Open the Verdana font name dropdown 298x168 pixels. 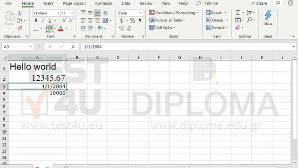(x=58, y=13)
